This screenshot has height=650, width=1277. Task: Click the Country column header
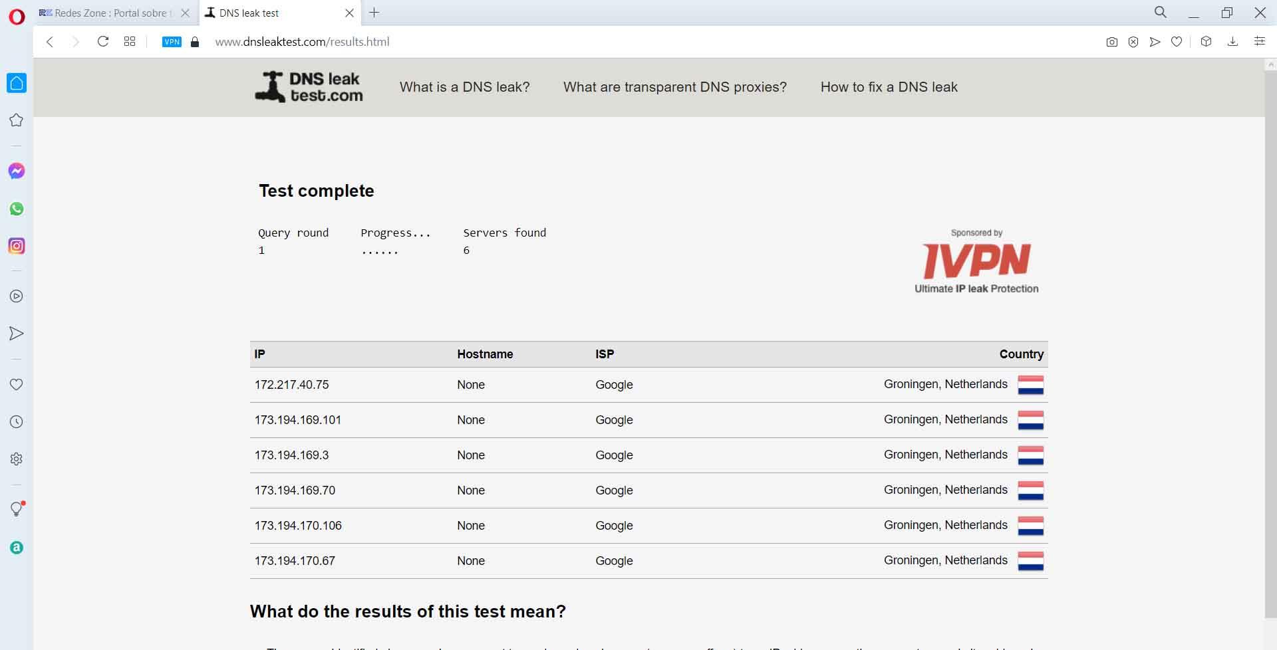[x=1022, y=354]
